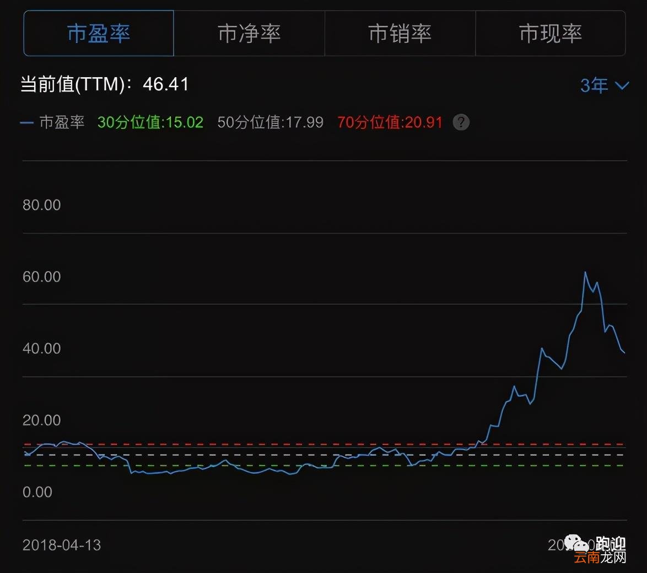This screenshot has height=573, width=647.
Task: Click the red 70分位值:20.91 legend
Action: click(390, 122)
